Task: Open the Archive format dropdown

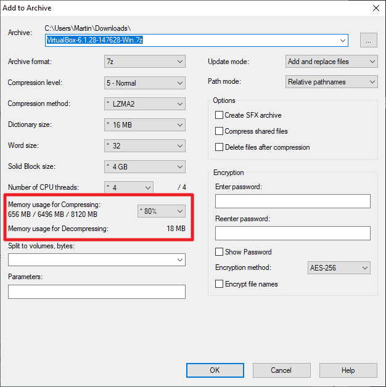Action: (x=145, y=62)
